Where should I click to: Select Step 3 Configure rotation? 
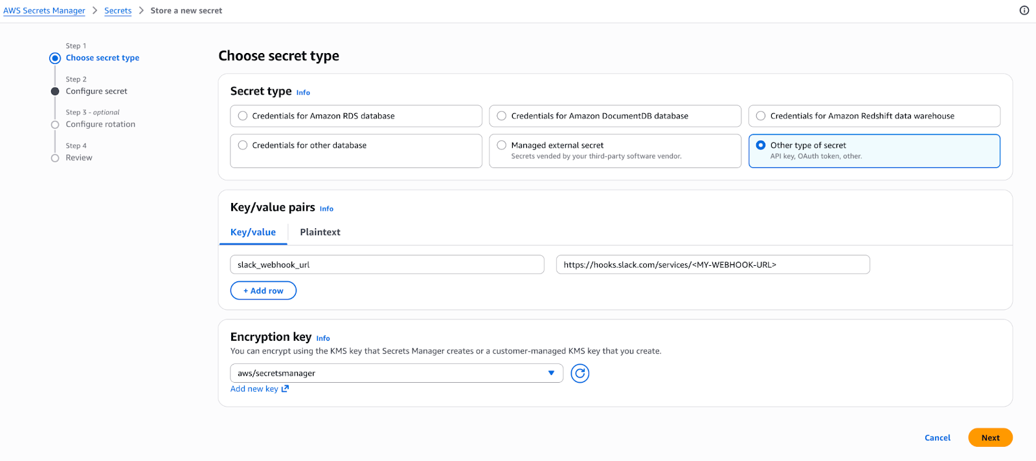[100, 124]
